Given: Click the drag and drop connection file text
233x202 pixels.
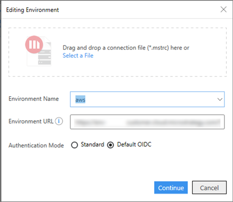Looking at the screenshot, I should tap(126, 48).
